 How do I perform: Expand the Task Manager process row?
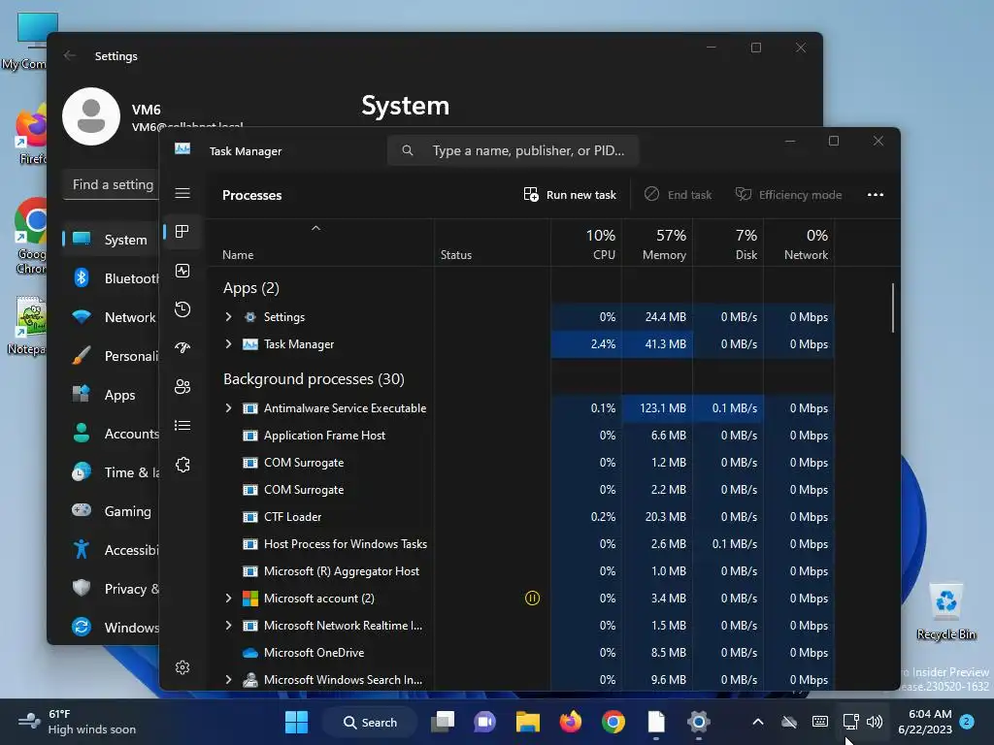tap(228, 344)
